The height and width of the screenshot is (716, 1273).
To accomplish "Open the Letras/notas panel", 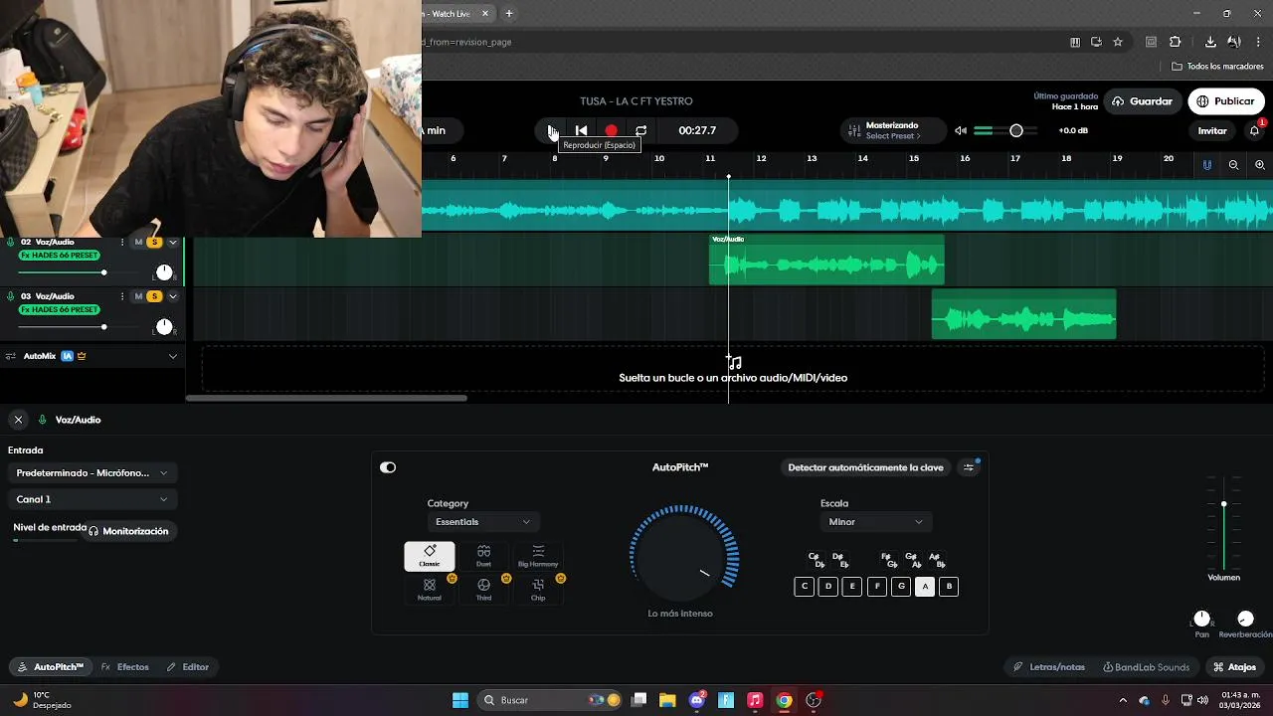I will tap(1049, 667).
